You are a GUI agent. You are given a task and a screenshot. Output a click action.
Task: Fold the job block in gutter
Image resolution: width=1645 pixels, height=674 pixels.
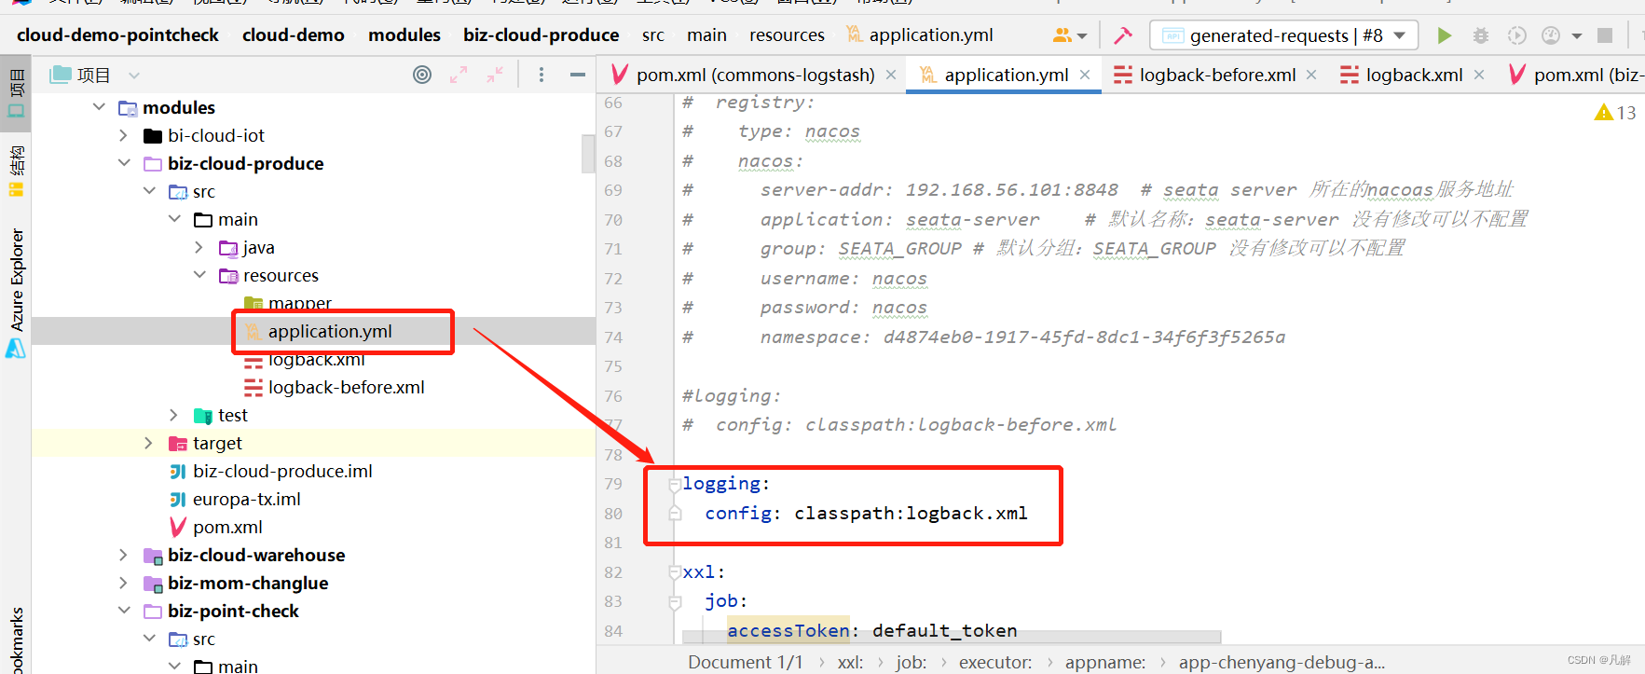pyautogui.click(x=675, y=601)
